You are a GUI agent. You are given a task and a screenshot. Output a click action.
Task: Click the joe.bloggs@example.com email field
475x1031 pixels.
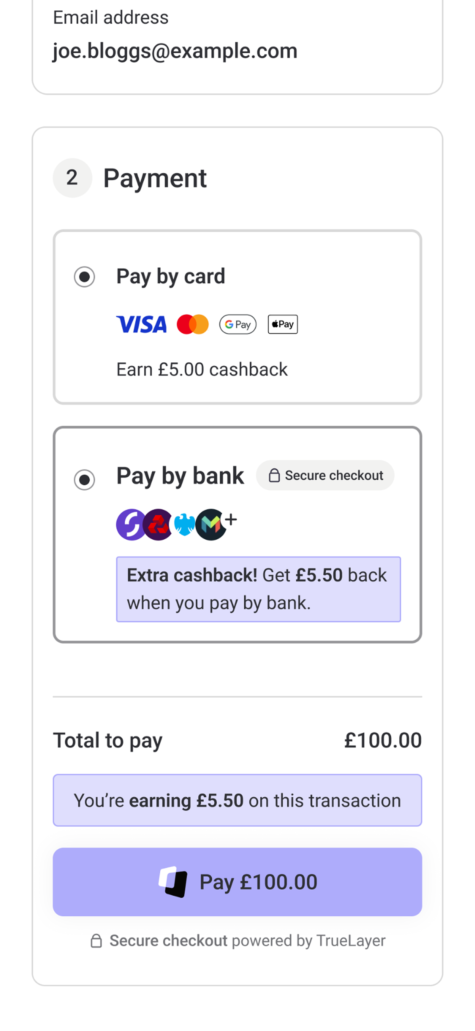175,51
